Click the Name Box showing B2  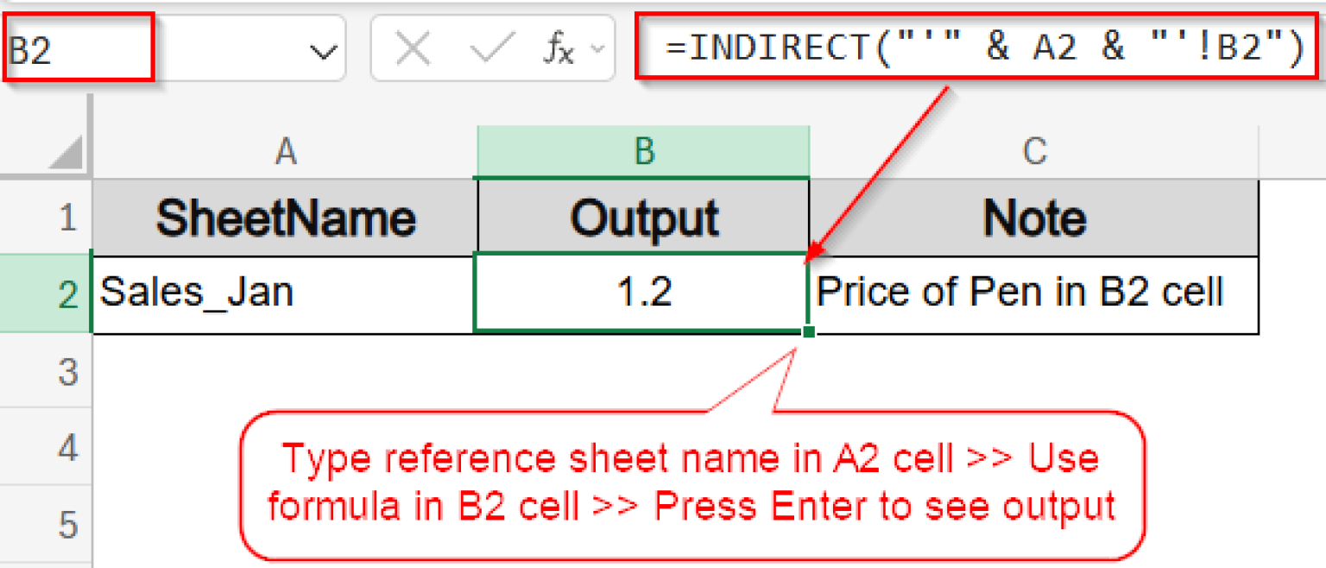click(78, 47)
